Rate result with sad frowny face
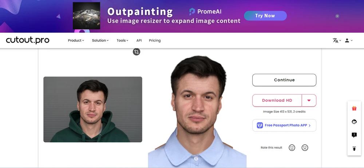This screenshot has height=168, width=364. tap(305, 148)
